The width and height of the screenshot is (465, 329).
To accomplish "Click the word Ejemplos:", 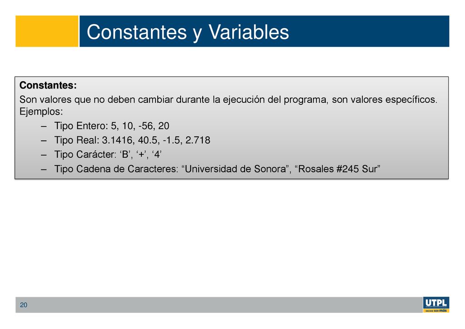I will coord(41,112).
